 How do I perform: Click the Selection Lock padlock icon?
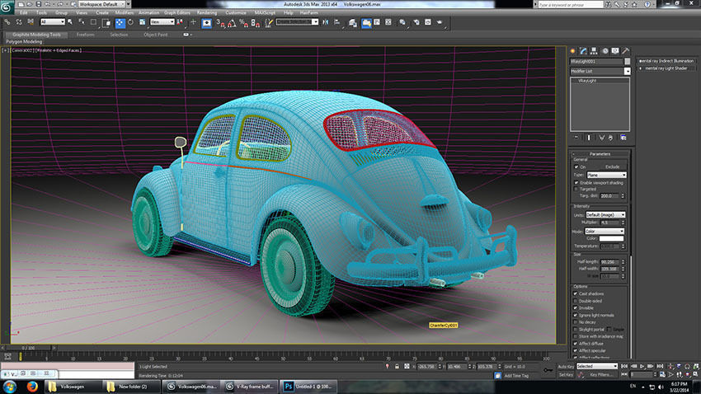click(x=397, y=366)
